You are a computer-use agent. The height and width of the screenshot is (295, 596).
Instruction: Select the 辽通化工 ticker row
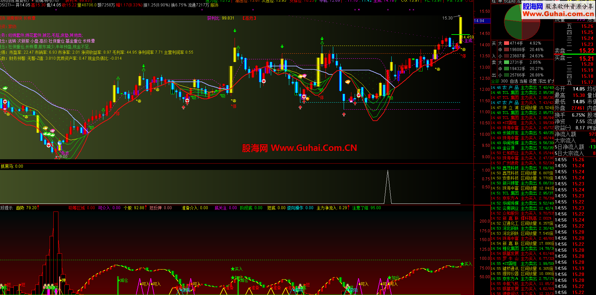pyautogui.click(x=522, y=223)
